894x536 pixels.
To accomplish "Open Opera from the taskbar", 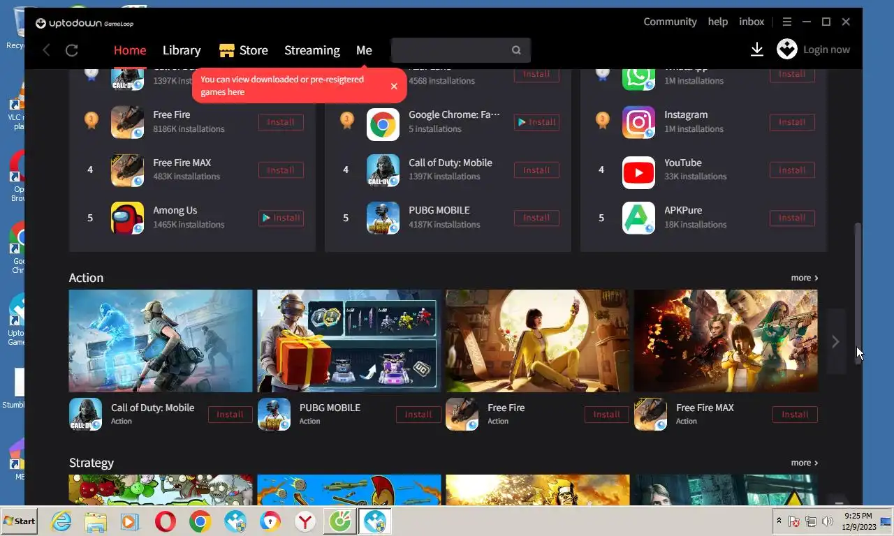I will (166, 521).
